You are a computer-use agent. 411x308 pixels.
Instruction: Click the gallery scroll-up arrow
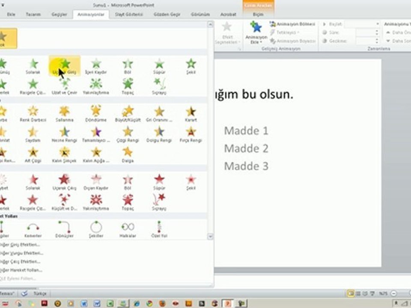click(x=210, y=25)
